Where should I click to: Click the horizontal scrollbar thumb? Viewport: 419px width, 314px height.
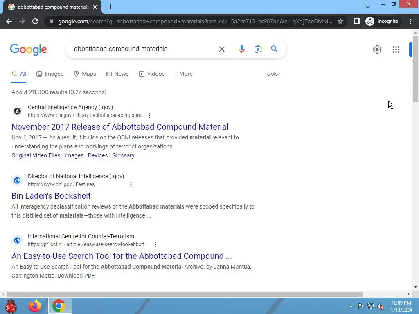coord(185,294)
